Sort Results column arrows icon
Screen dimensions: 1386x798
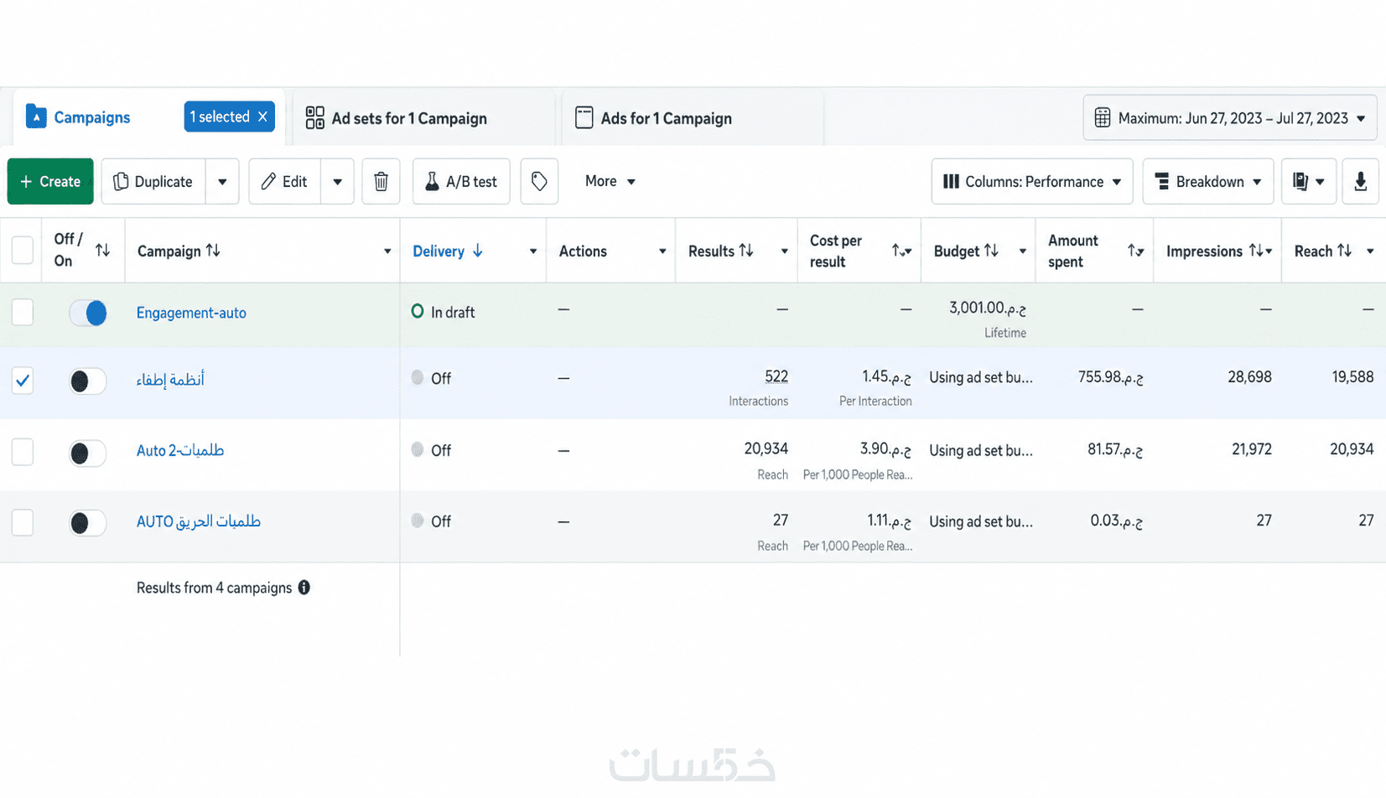[x=745, y=251]
